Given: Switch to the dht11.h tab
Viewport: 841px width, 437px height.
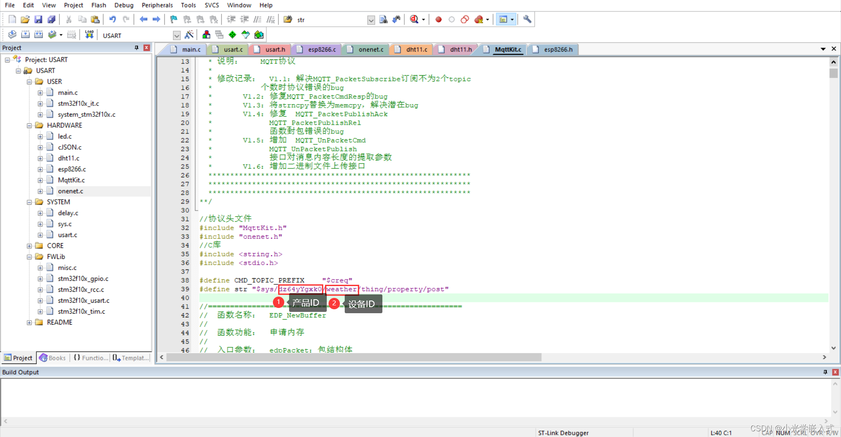Looking at the screenshot, I should coord(456,49).
